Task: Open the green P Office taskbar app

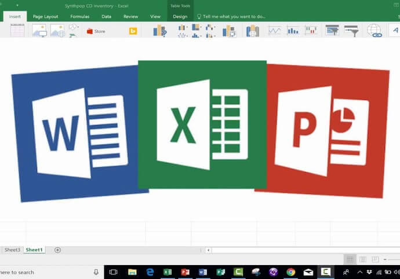Action: [x=221, y=273]
